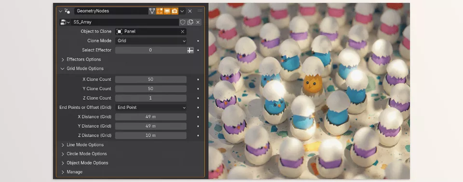Toggle fake user shield for SS_Array

coord(183,22)
